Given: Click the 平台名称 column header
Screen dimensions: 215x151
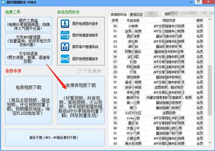Looking at the screenshot, I should (x=133, y=20).
